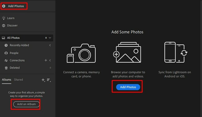202x117 pixels.
Task: Click the phone sync illustration
Action: 176,52
